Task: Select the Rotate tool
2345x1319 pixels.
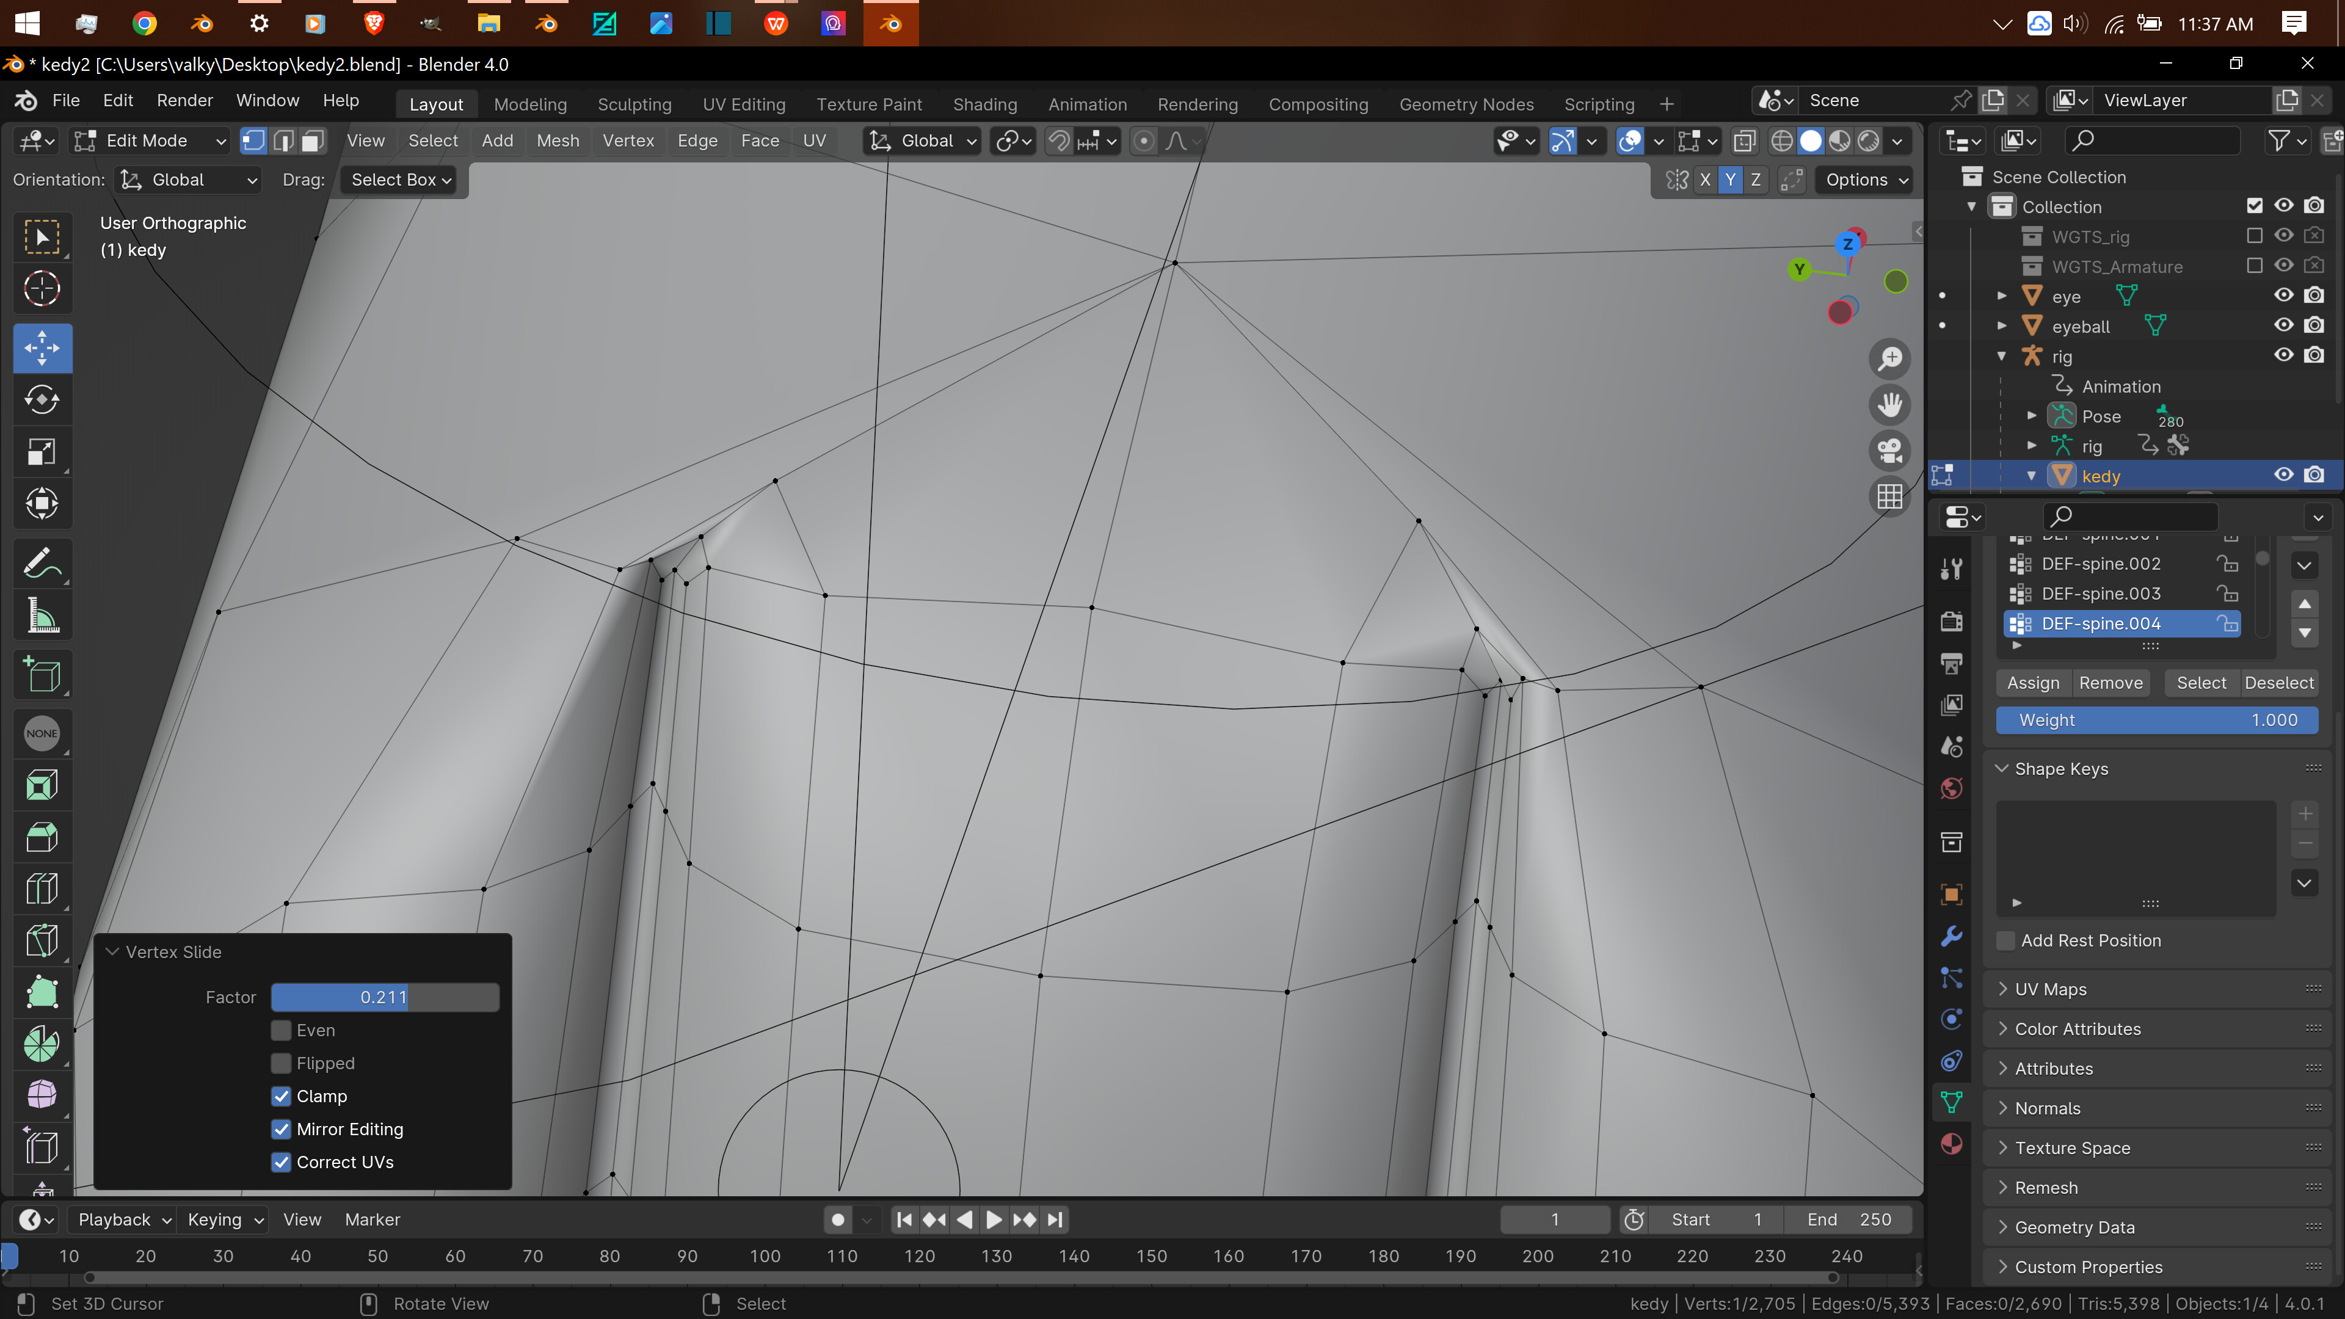Action: click(x=42, y=399)
